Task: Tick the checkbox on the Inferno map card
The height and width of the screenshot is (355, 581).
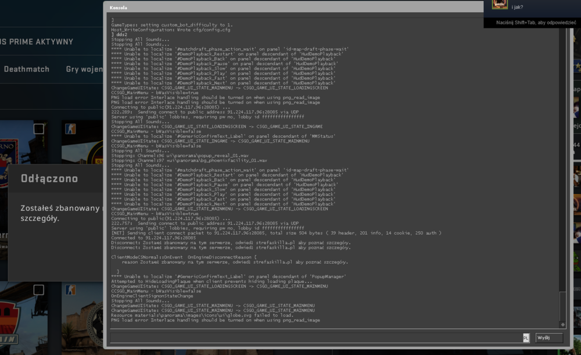Action: (38, 128)
